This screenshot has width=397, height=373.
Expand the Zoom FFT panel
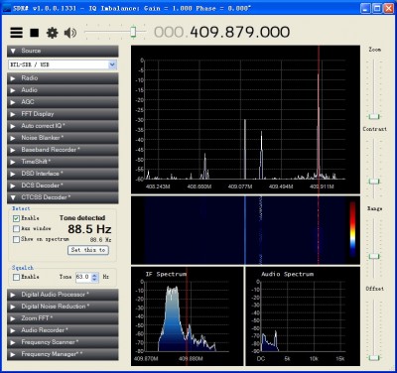tap(63, 318)
